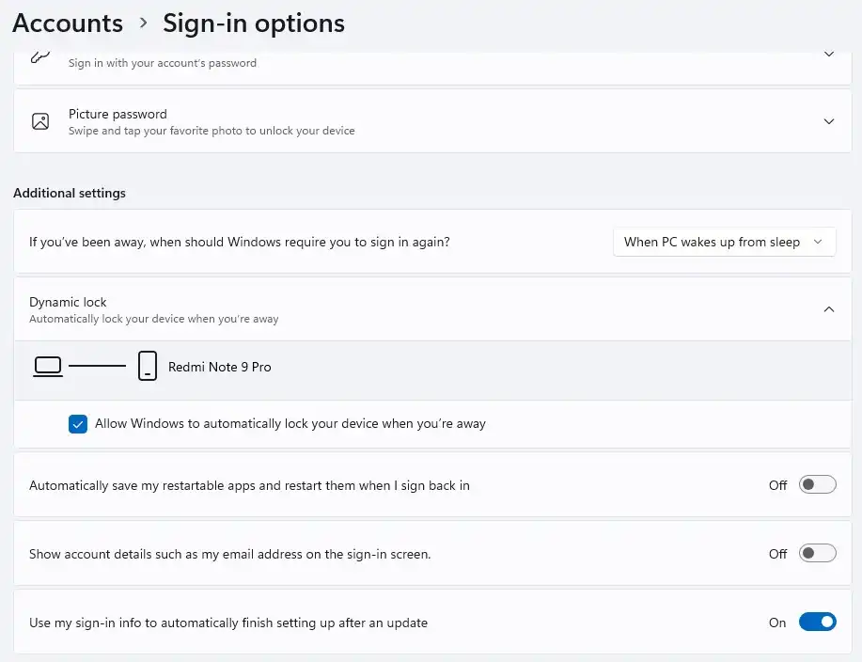Expand Picture password chevron
The image size is (862, 662).
[829, 121]
